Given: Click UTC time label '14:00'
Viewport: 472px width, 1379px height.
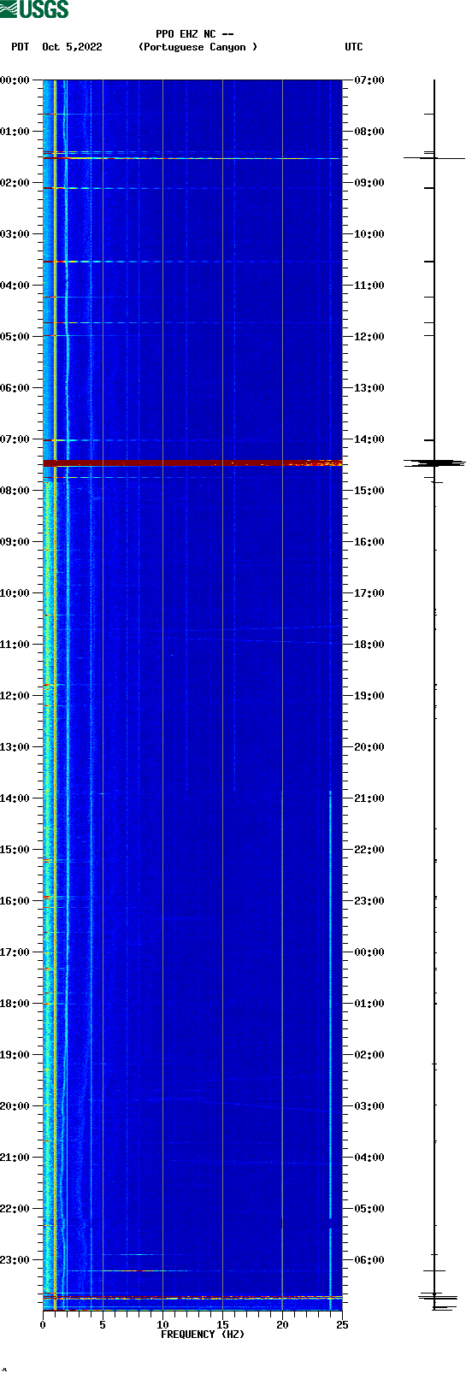Looking at the screenshot, I should pyautogui.click(x=369, y=439).
